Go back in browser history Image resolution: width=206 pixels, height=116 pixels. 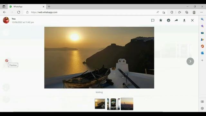(5, 12)
